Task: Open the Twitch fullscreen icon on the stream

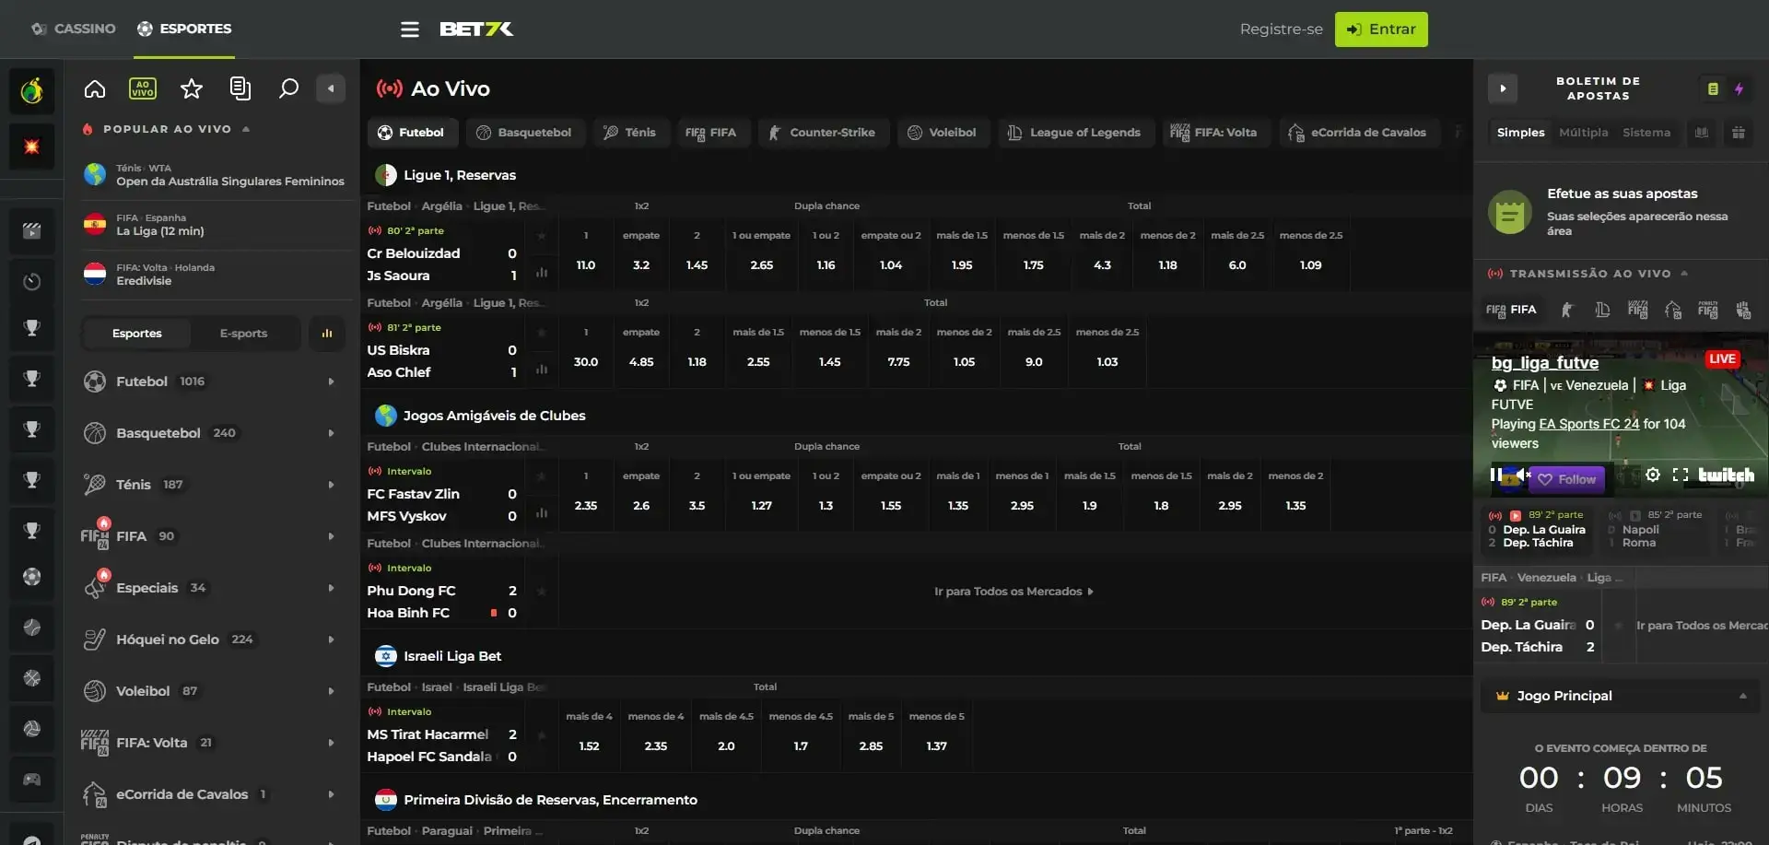Action: click(x=1681, y=475)
